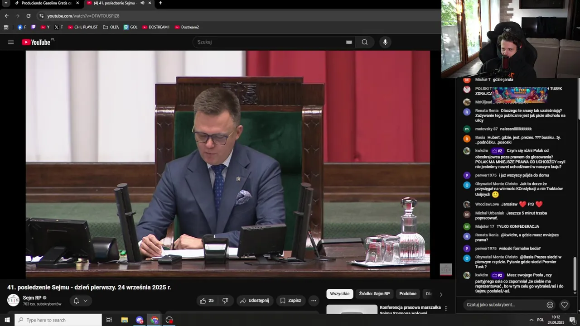Click the POL language indicator
580x326 pixels.
click(x=541, y=320)
